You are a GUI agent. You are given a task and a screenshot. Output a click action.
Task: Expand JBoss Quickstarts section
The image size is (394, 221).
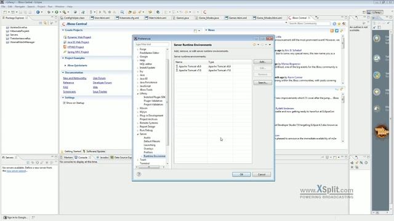coord(65,66)
